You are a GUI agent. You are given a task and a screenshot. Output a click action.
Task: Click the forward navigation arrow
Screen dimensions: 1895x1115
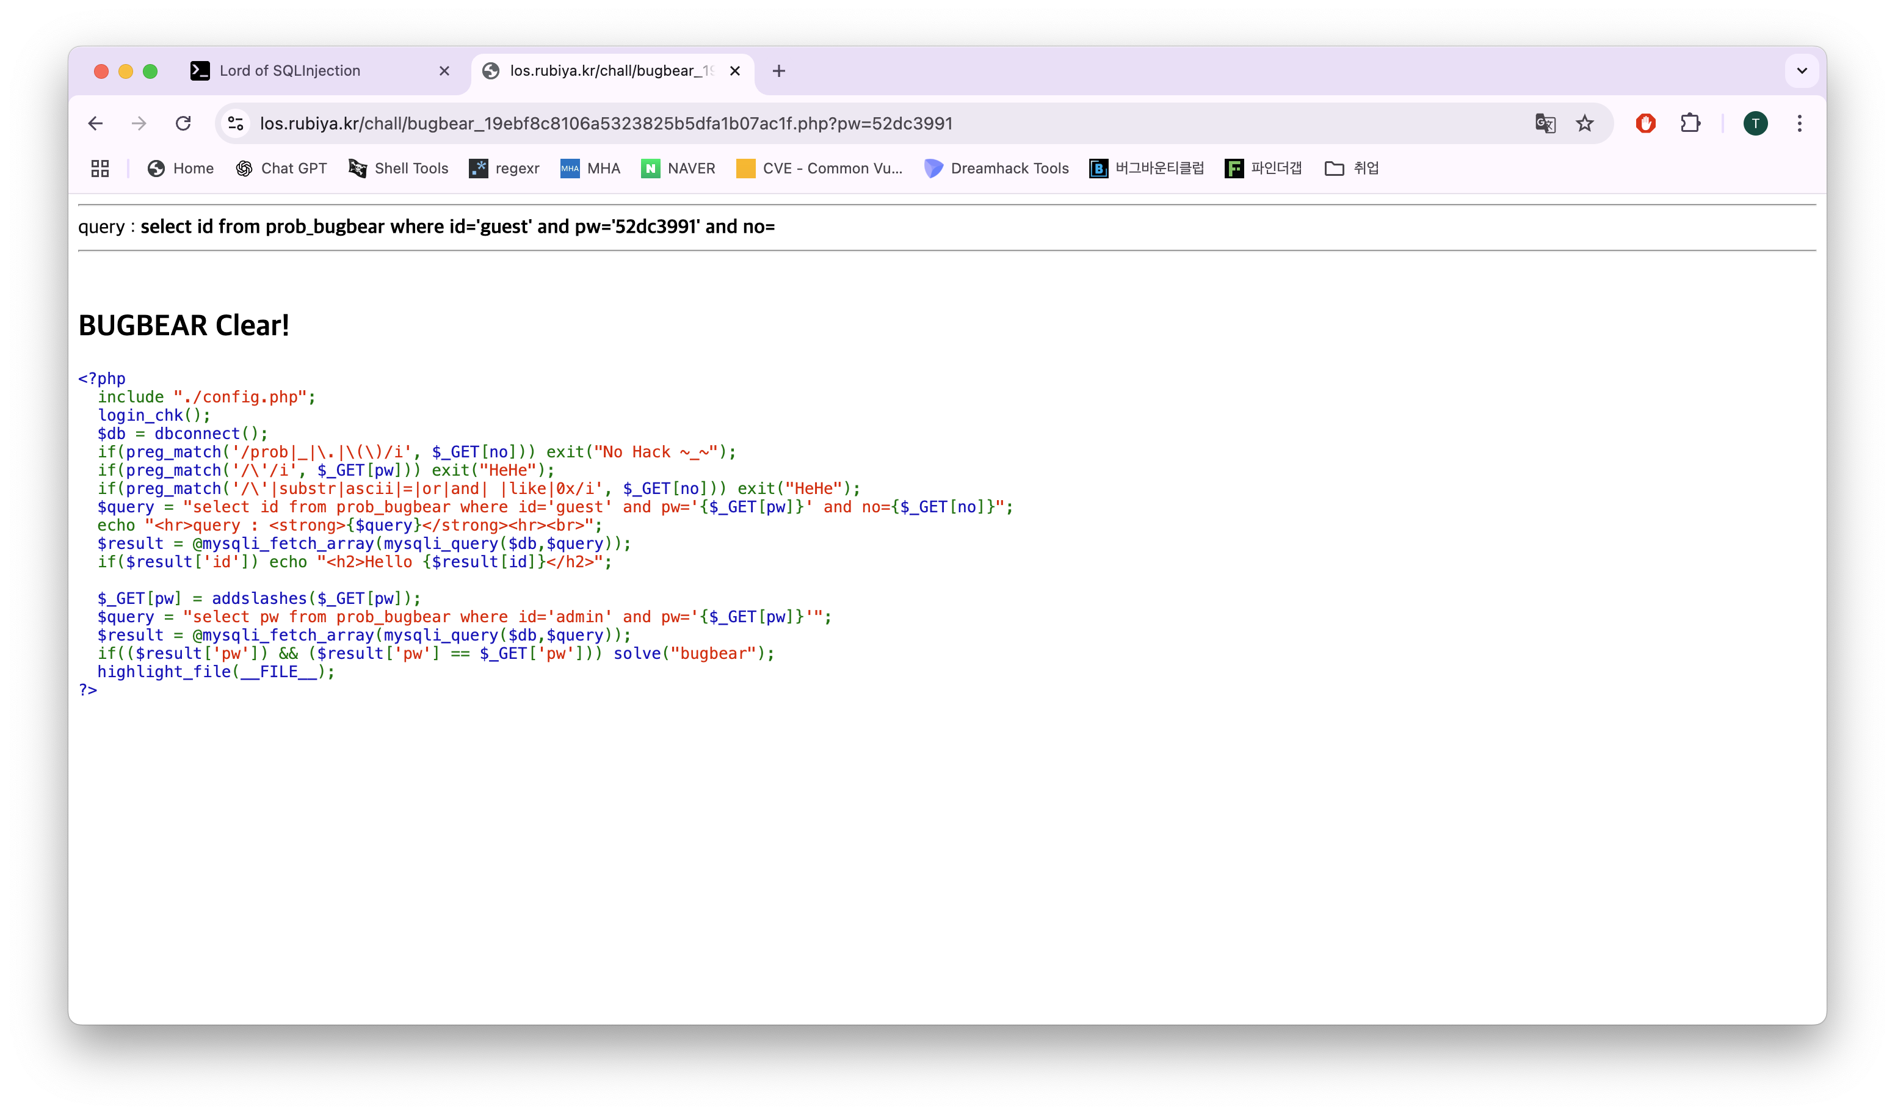(x=139, y=123)
